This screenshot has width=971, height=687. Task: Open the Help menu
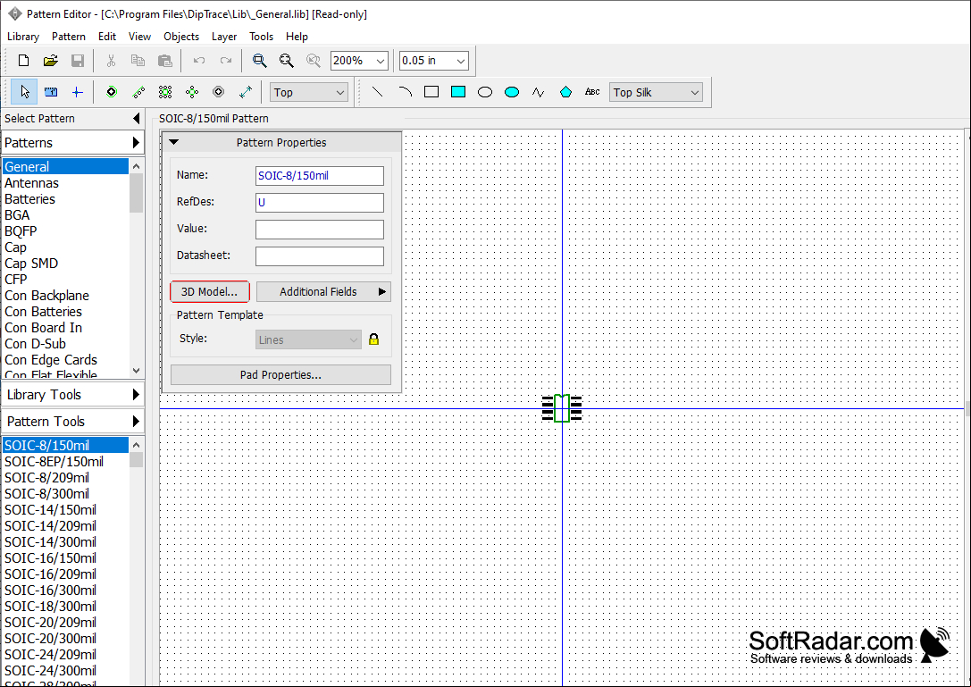coord(297,37)
